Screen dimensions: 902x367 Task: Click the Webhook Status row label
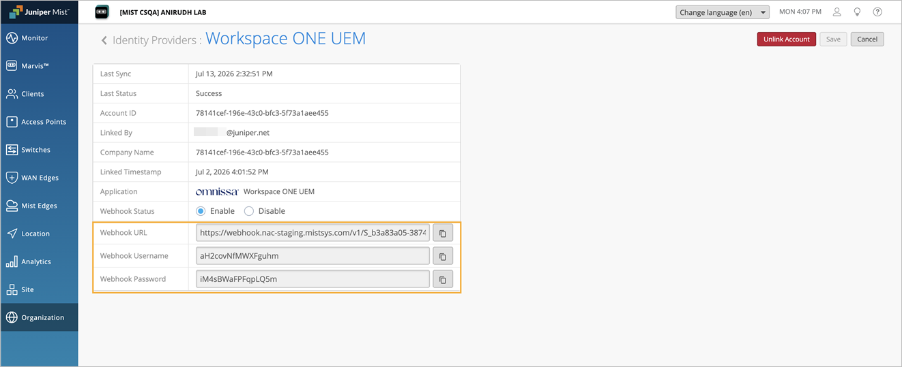pyautogui.click(x=128, y=211)
